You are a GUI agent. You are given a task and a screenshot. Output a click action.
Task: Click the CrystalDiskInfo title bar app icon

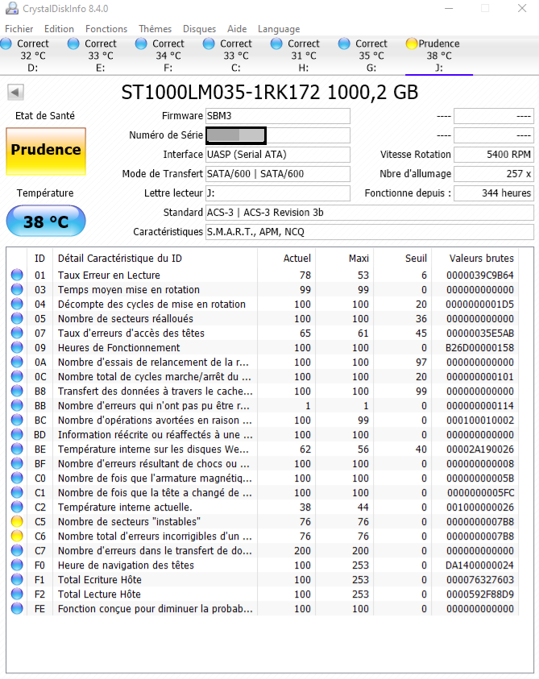point(12,8)
